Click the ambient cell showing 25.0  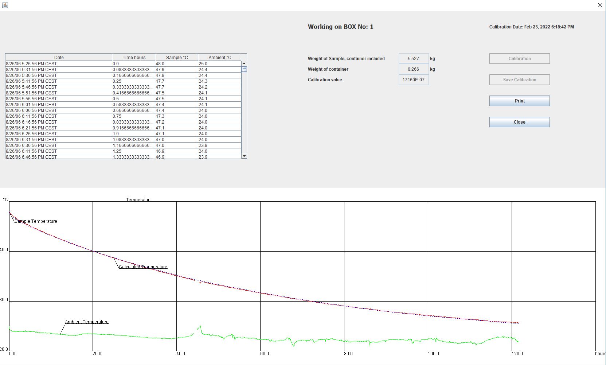220,64
